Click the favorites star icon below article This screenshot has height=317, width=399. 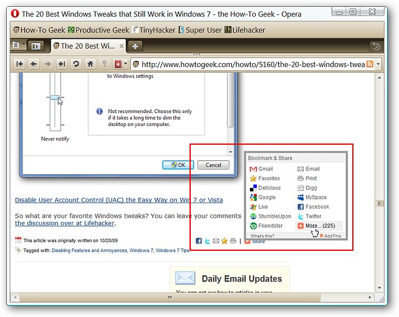click(x=224, y=241)
